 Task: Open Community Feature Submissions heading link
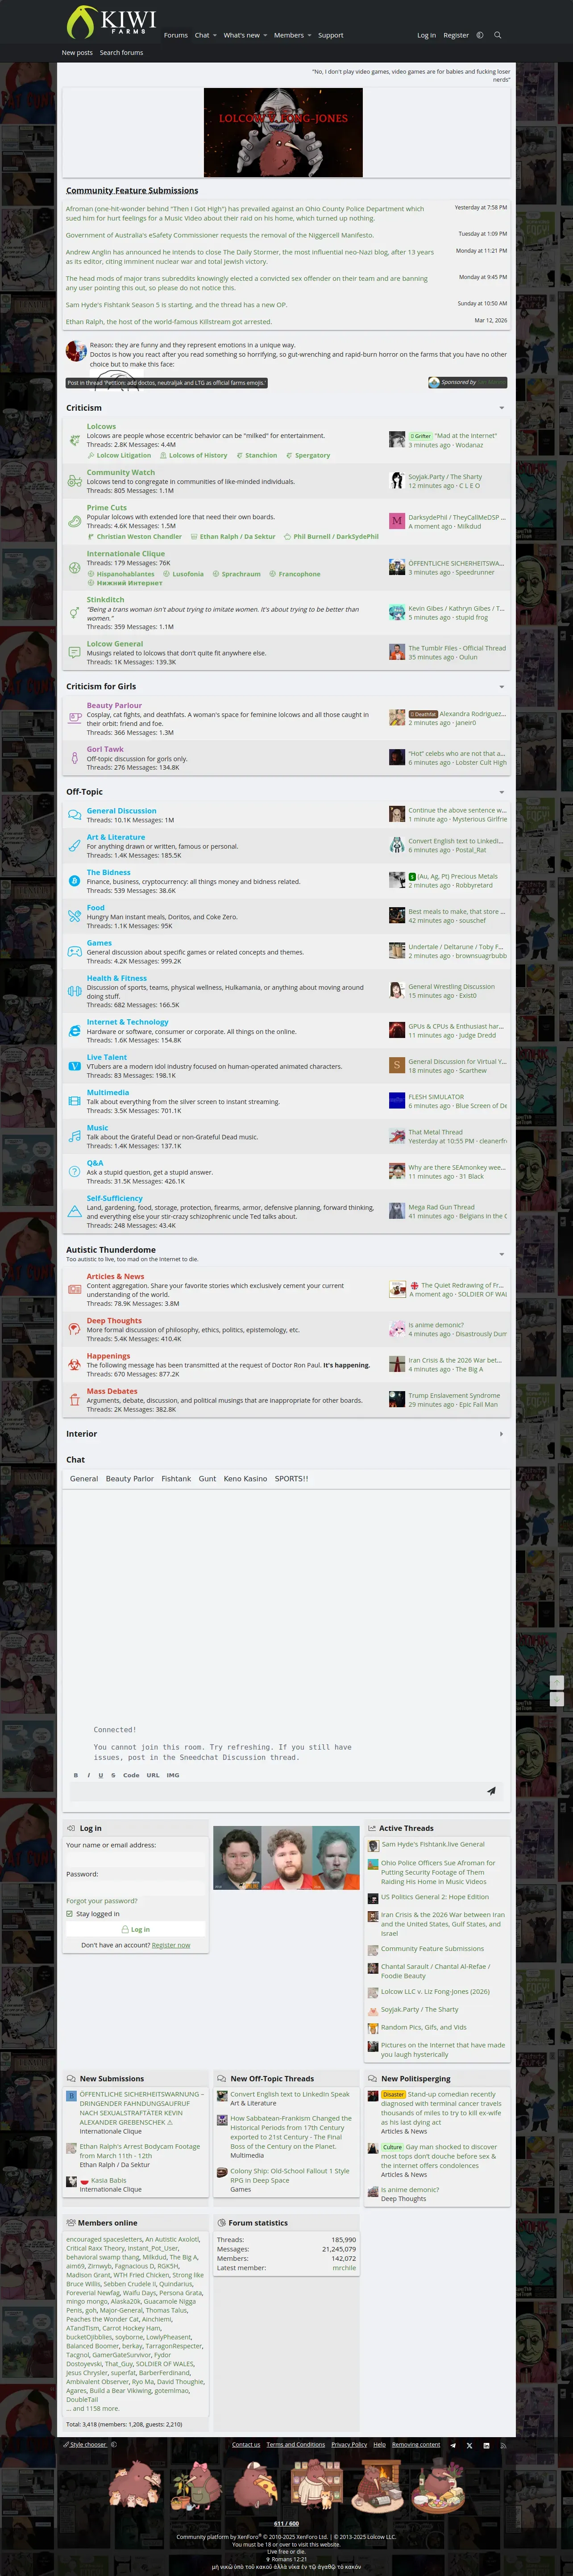132,190
